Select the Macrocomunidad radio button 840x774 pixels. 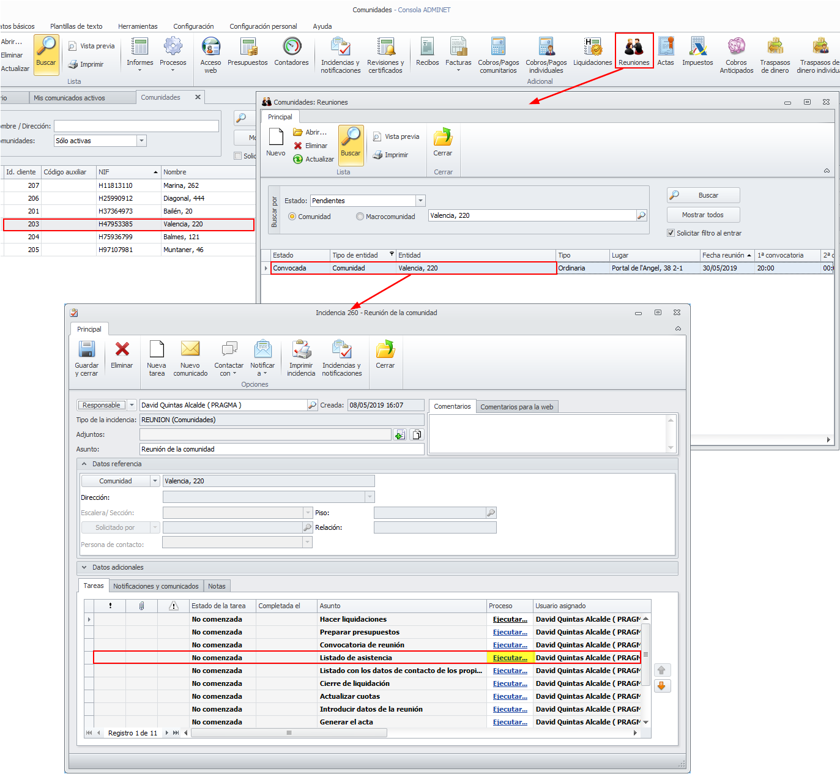360,217
